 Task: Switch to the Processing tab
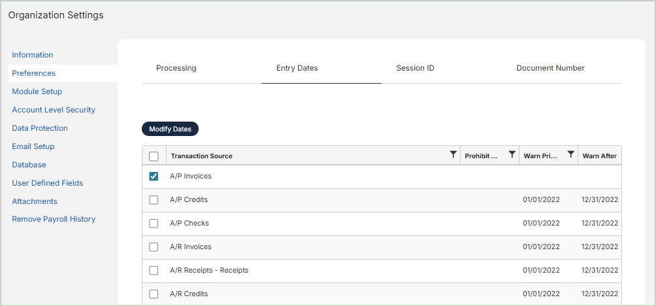pyautogui.click(x=176, y=68)
